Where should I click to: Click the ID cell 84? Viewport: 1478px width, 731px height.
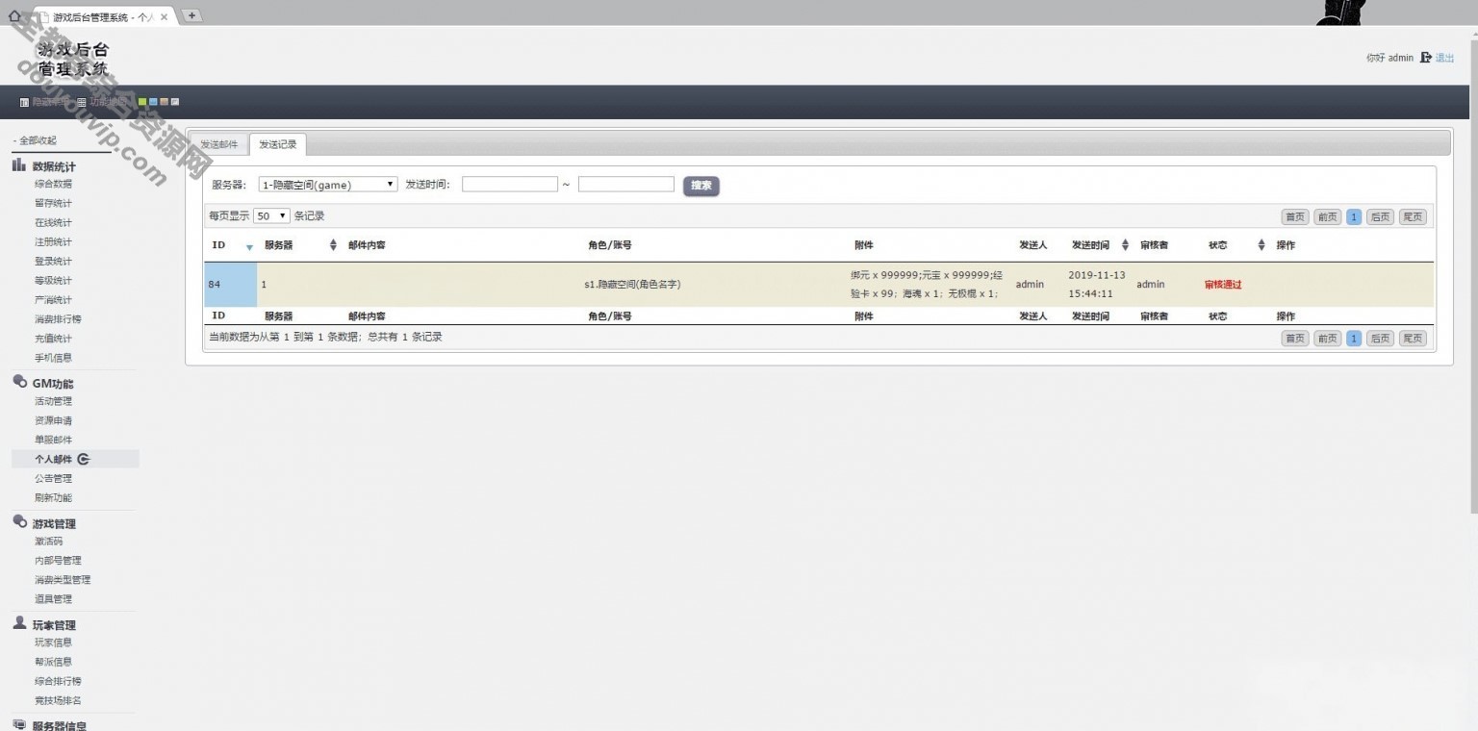[230, 285]
